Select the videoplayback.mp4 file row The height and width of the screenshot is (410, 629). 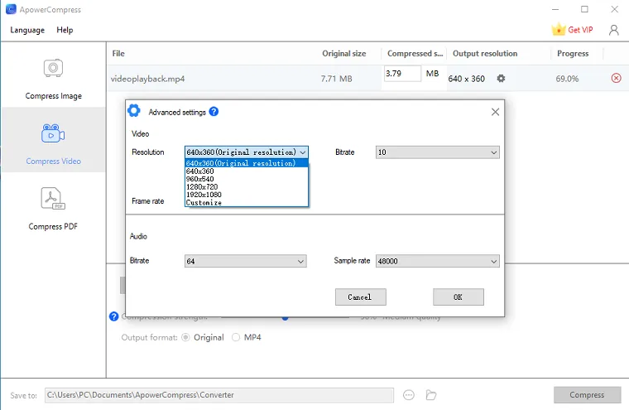[367, 79]
